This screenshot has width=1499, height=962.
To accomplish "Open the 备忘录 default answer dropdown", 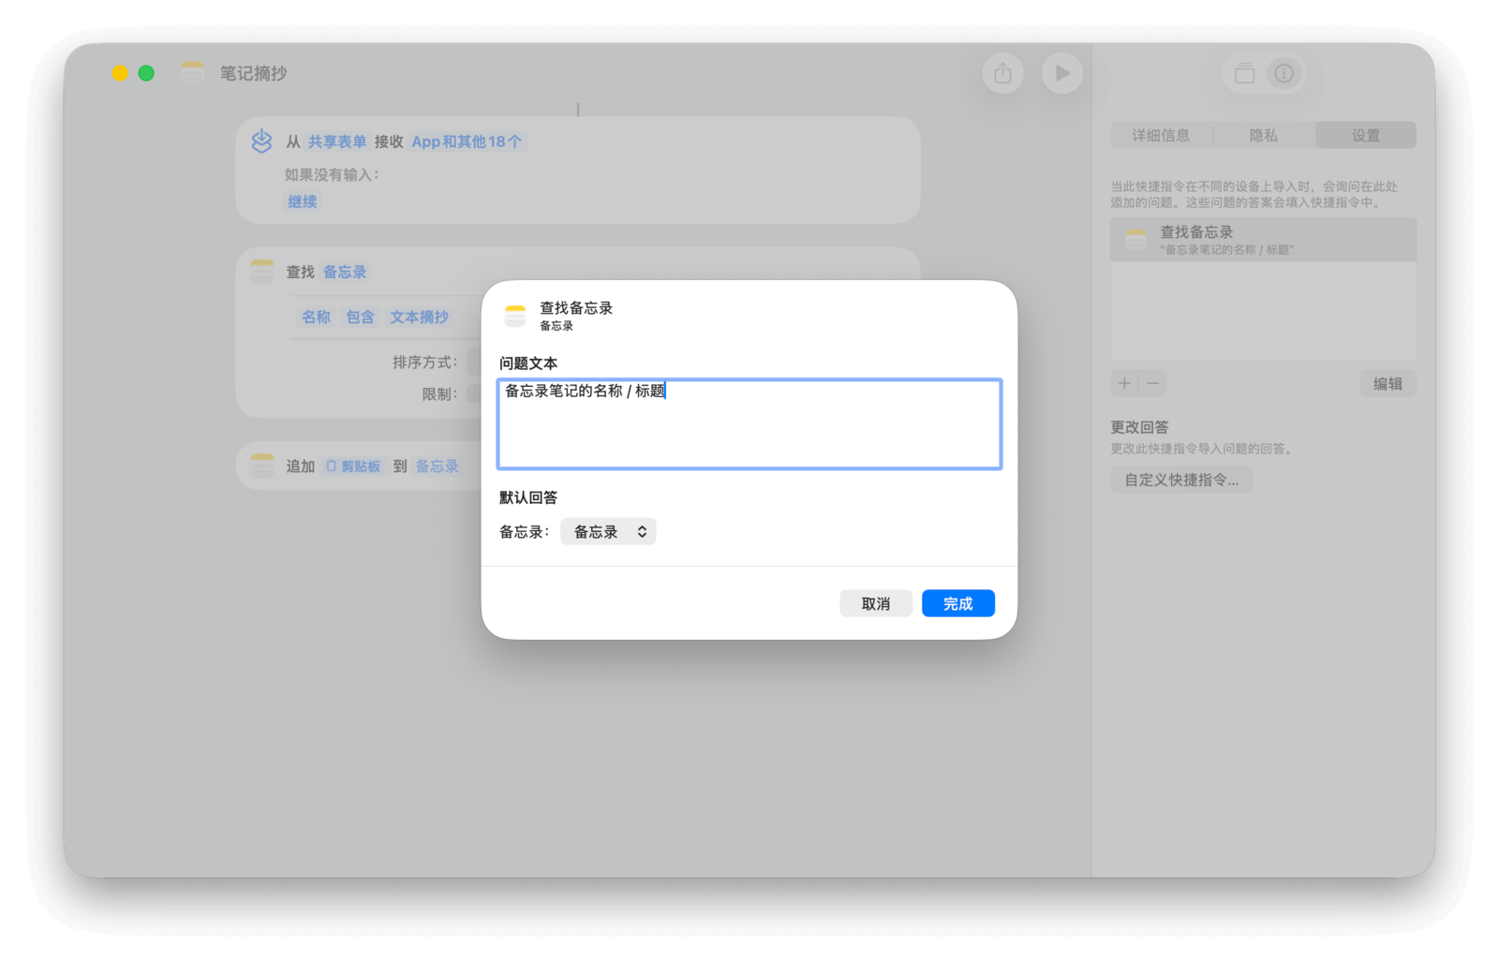I will coord(608,532).
